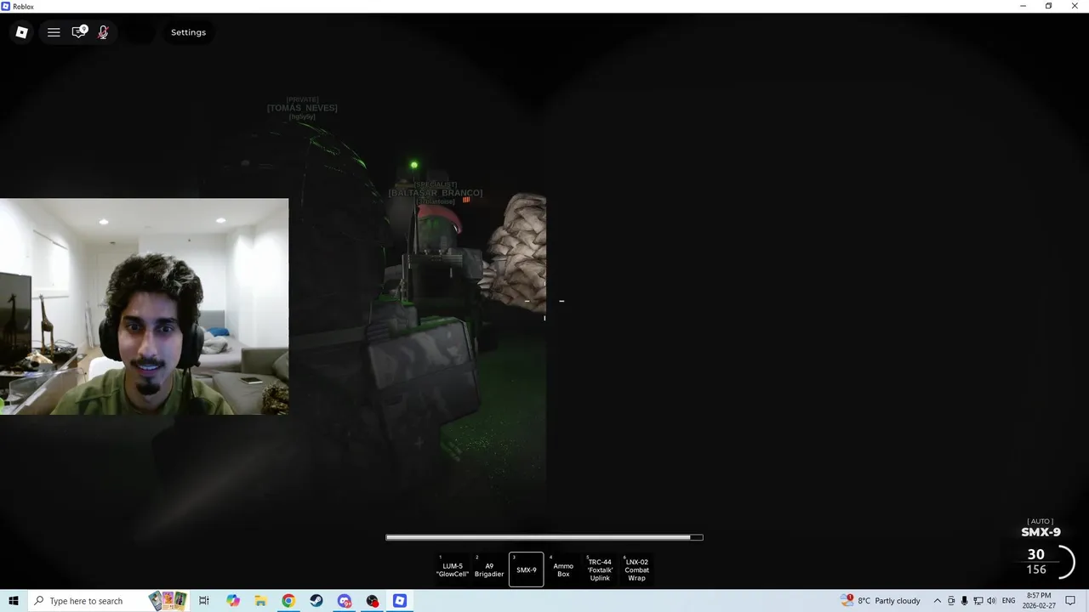Screen dimensions: 1089x612
Task: Click the 30 magazine ammo count
Action: tap(1035, 554)
